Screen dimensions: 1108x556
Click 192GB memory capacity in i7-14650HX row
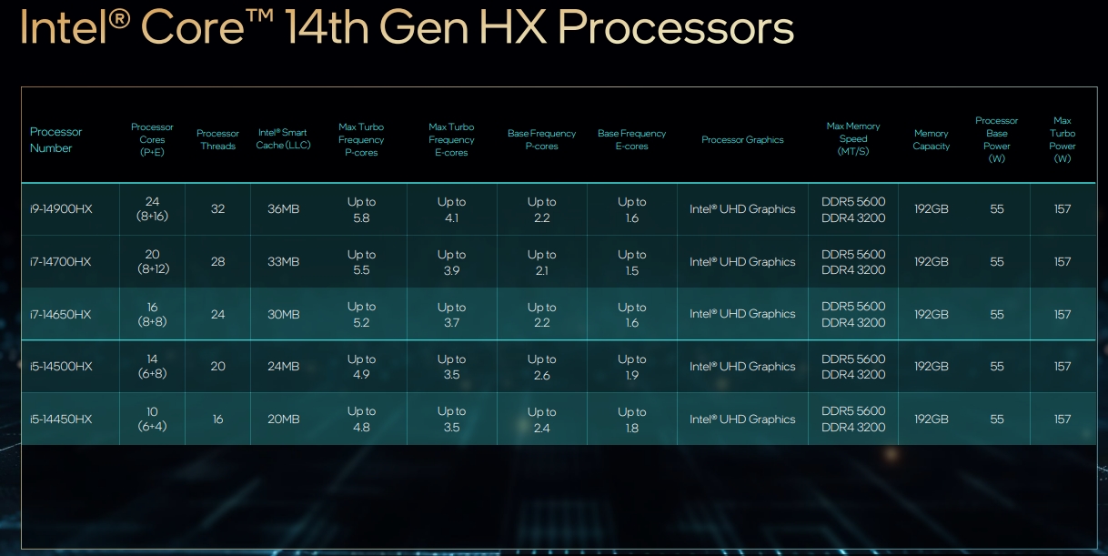coord(931,314)
